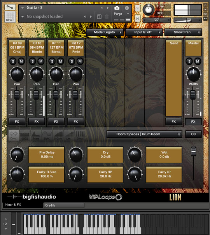The width and height of the screenshot is (210, 235).
Task: Mute the Kit 11 channel
Action: [x=60, y=61]
